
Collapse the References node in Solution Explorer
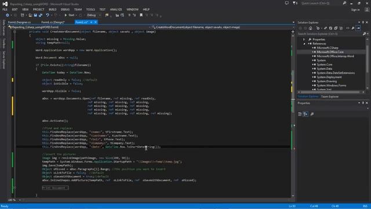coord(304,44)
